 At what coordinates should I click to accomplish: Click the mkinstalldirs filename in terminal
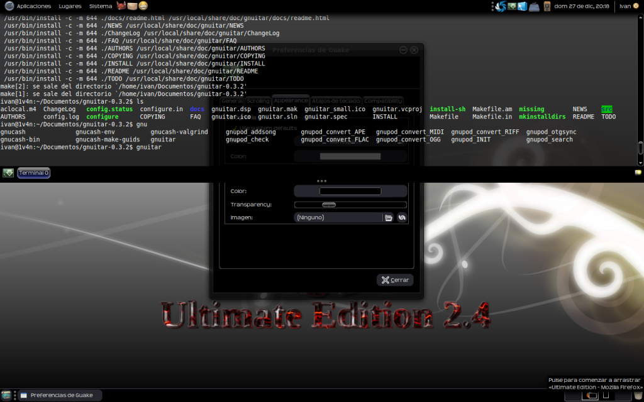tap(542, 117)
